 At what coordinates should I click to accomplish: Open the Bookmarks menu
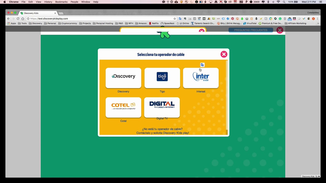click(61, 2)
